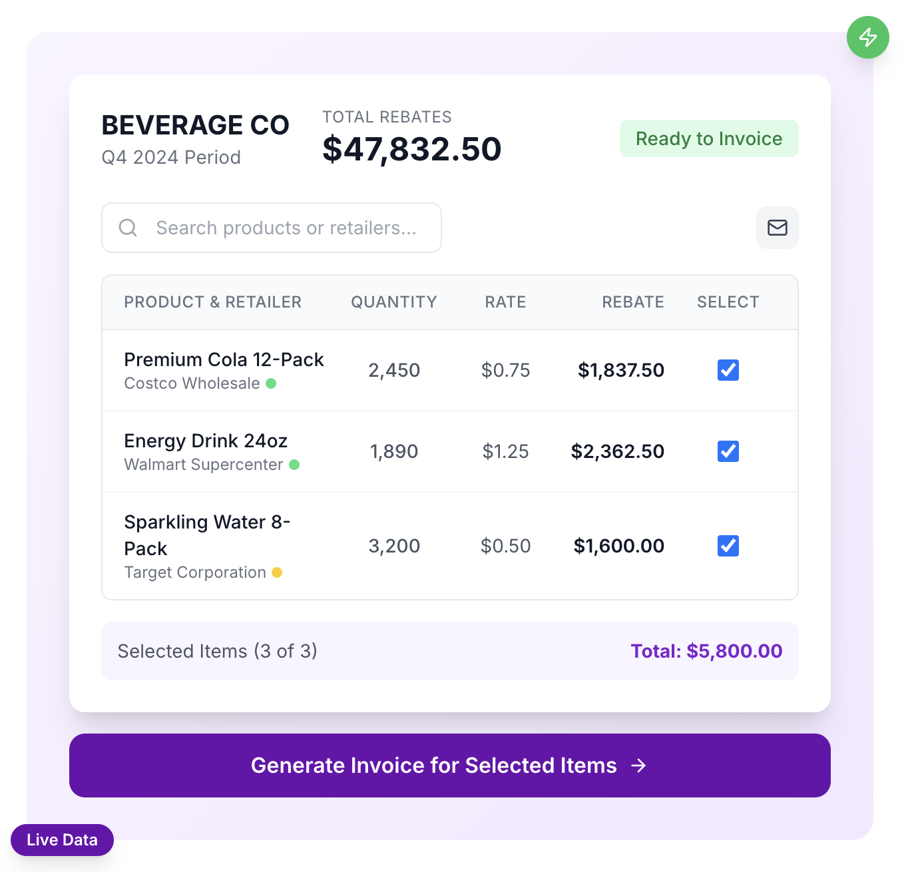Screen dimensions: 904x872
Task: Uncheck the Premium Cola 12-Pack checkbox
Action: click(728, 370)
